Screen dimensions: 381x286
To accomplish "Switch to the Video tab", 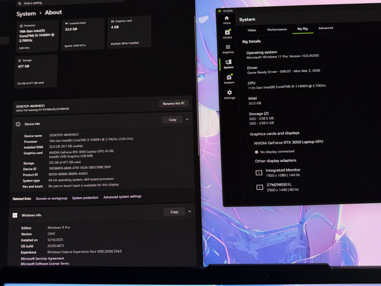I will (252, 30).
